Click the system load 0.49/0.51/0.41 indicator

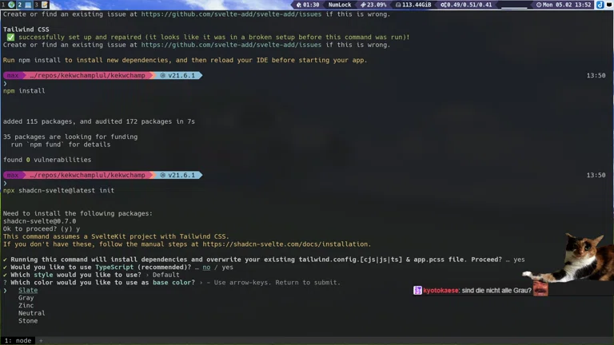[x=470, y=5]
